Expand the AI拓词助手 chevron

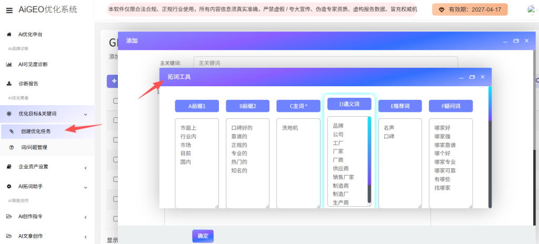point(86,187)
